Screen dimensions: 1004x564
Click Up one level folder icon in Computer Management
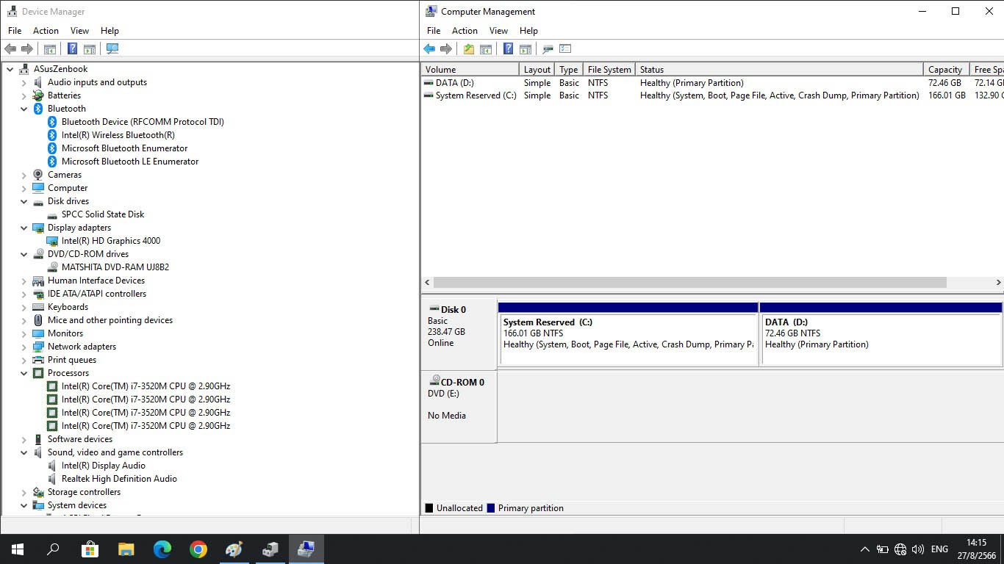click(468, 49)
